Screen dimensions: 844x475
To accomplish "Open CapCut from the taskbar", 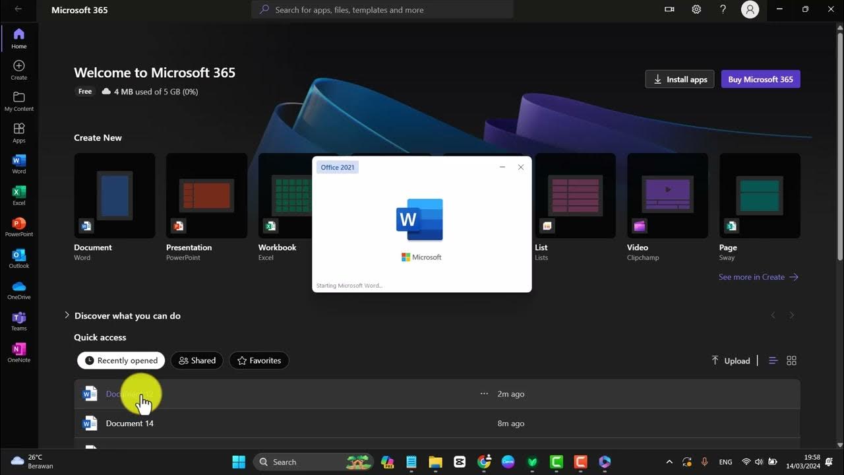I will (460, 462).
